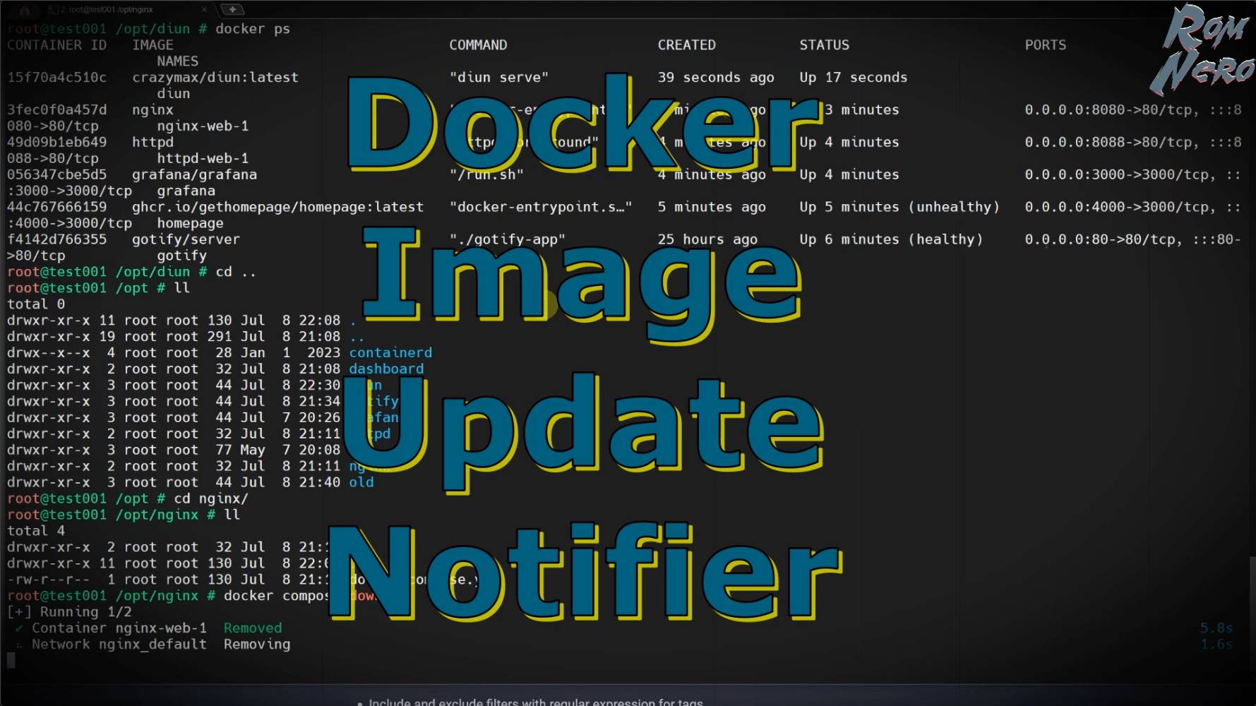The image size is (1256, 706).
Task: Click the IMAGE column header
Action: point(152,45)
